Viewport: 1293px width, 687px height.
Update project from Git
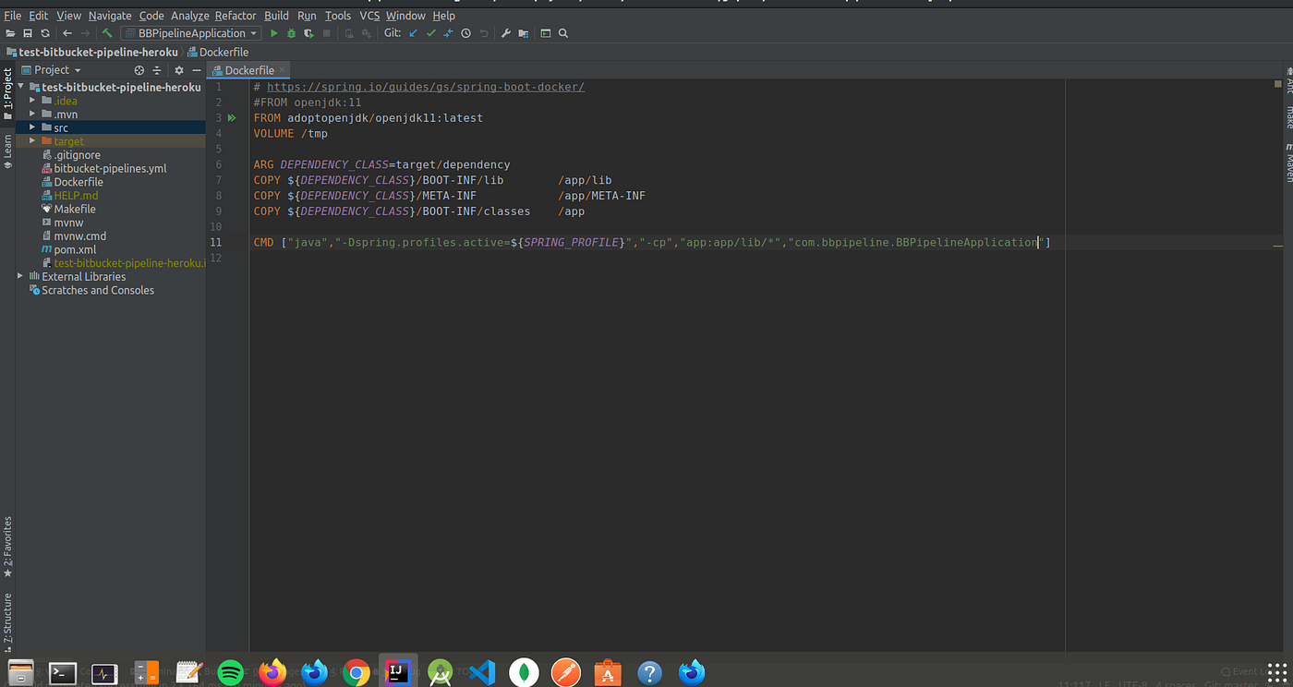(x=413, y=32)
